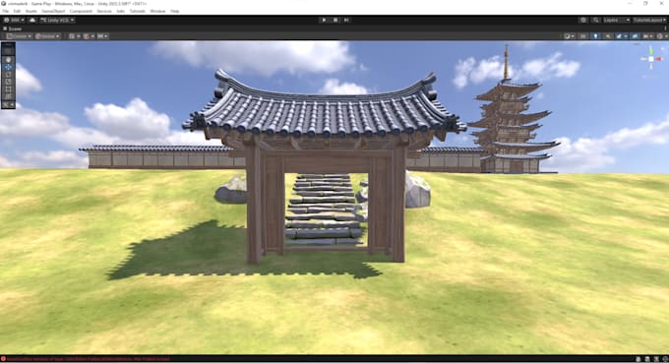The width and height of the screenshot is (669, 363).
Task: Open the Jobs menu
Action: coord(121,11)
